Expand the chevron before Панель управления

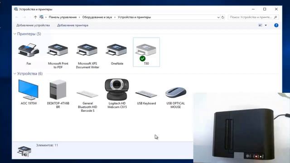point(46,17)
